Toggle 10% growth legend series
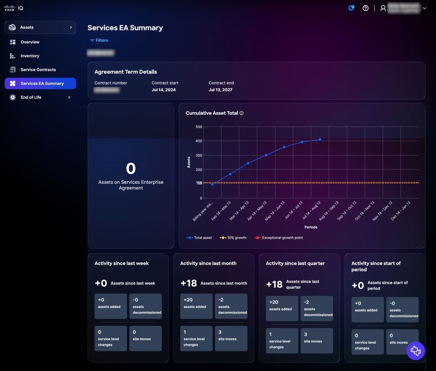 pos(233,238)
